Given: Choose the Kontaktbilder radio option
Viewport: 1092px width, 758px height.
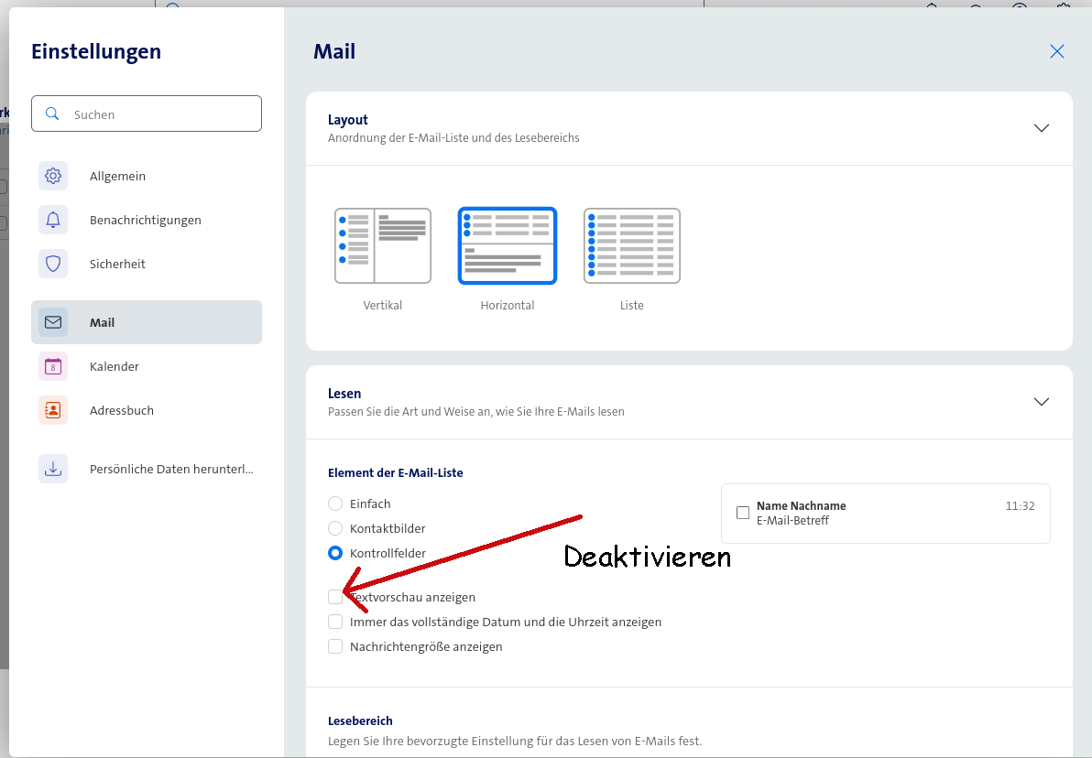Looking at the screenshot, I should [335, 528].
